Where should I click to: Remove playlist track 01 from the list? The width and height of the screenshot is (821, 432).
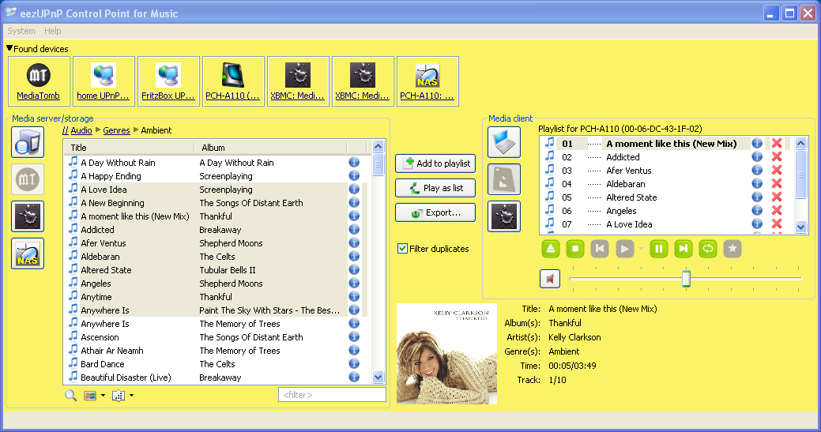pyautogui.click(x=777, y=143)
